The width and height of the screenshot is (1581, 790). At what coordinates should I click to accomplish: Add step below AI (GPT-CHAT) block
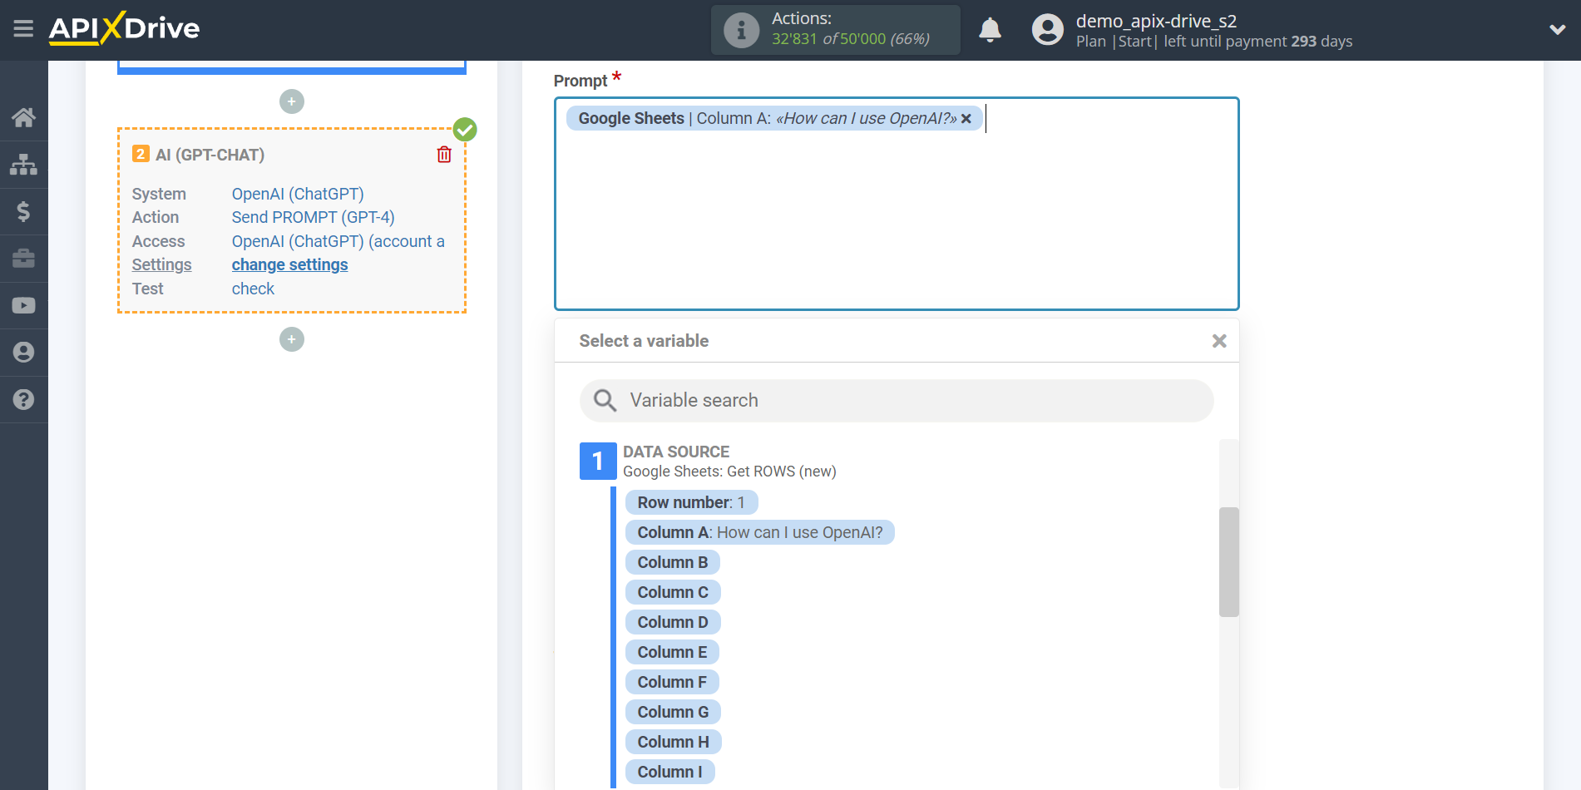[292, 339]
